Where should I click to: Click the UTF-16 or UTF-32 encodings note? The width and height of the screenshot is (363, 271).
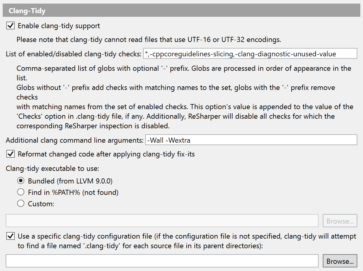click(148, 40)
